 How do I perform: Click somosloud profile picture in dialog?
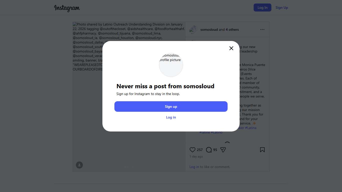click(x=171, y=65)
